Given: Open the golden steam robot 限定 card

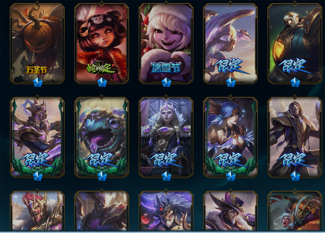Looking at the screenshot, I should 295,43.
